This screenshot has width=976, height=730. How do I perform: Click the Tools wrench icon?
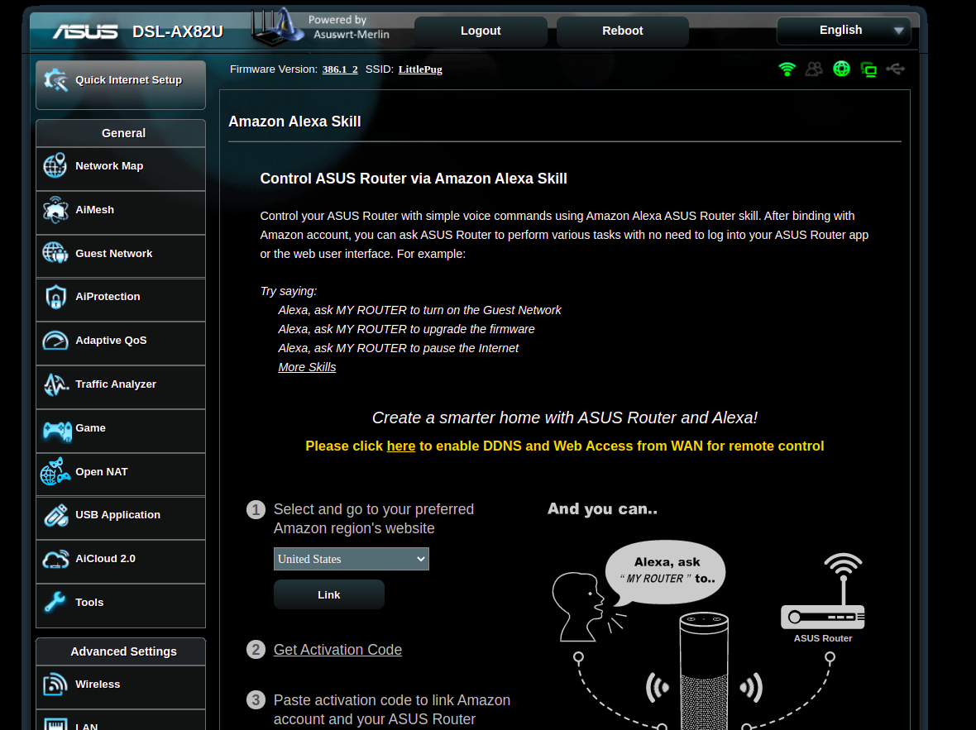coord(55,603)
